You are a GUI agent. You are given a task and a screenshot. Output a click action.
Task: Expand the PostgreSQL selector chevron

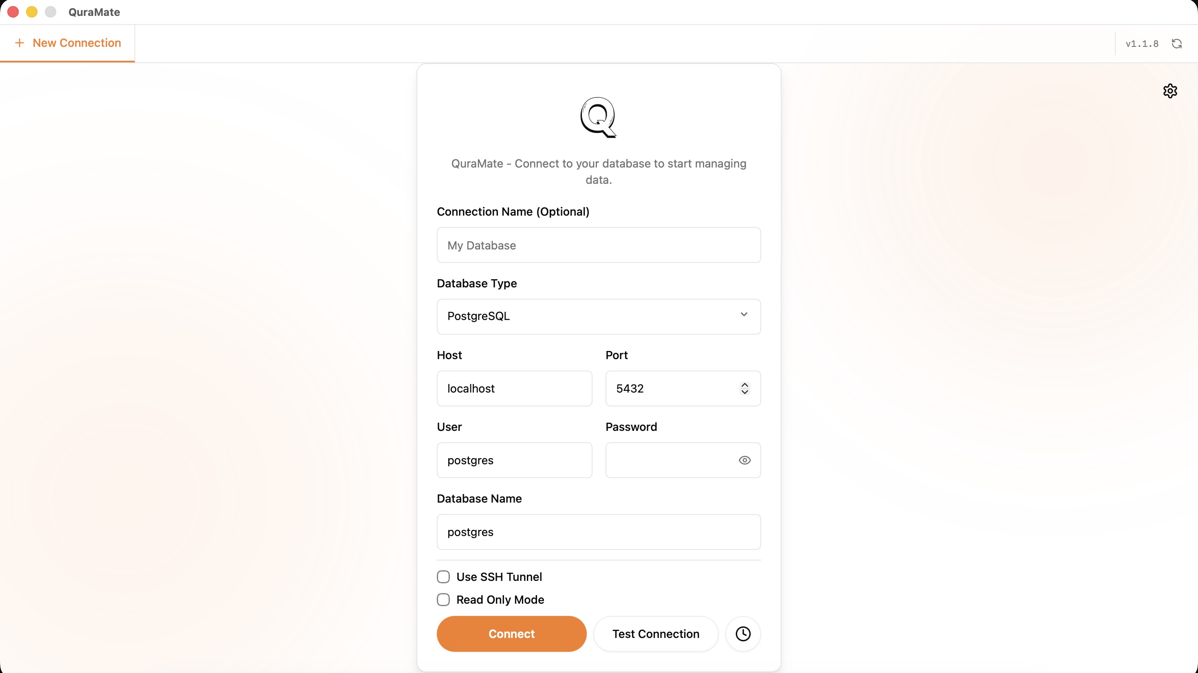pos(744,314)
